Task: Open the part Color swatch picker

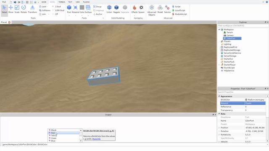Action: point(82,9)
